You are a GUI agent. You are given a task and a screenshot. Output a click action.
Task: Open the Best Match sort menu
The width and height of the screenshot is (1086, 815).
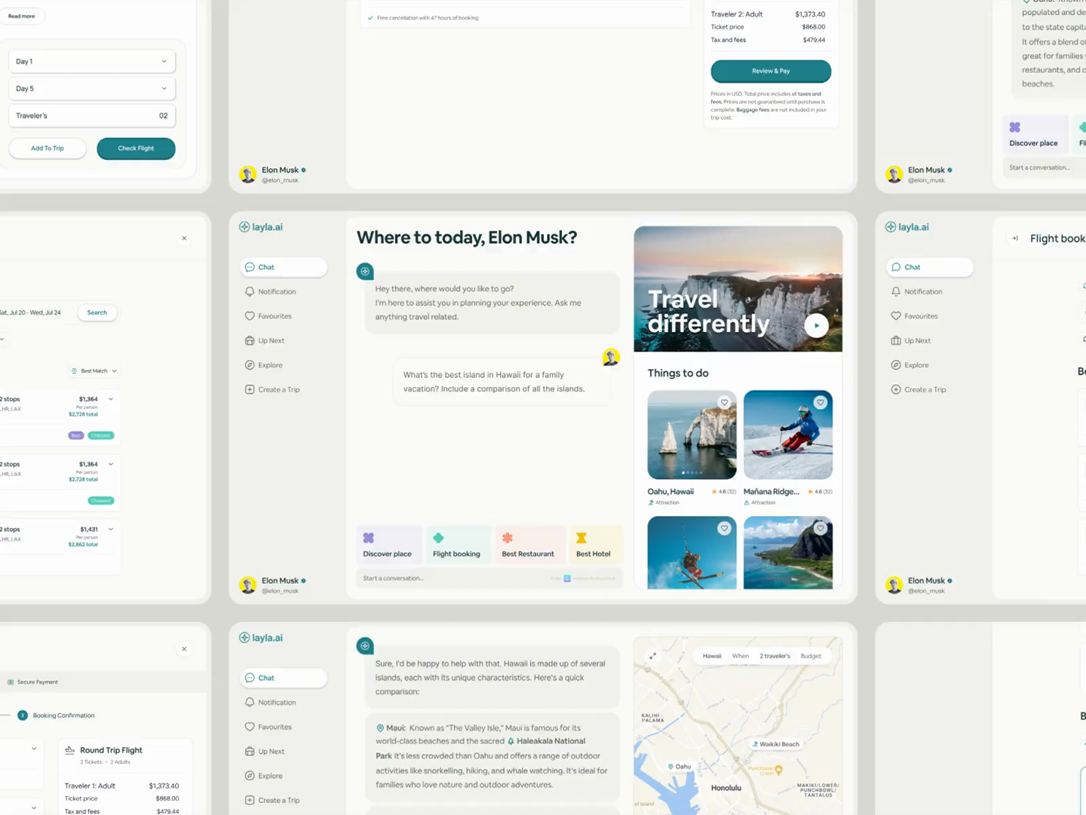[94, 371]
